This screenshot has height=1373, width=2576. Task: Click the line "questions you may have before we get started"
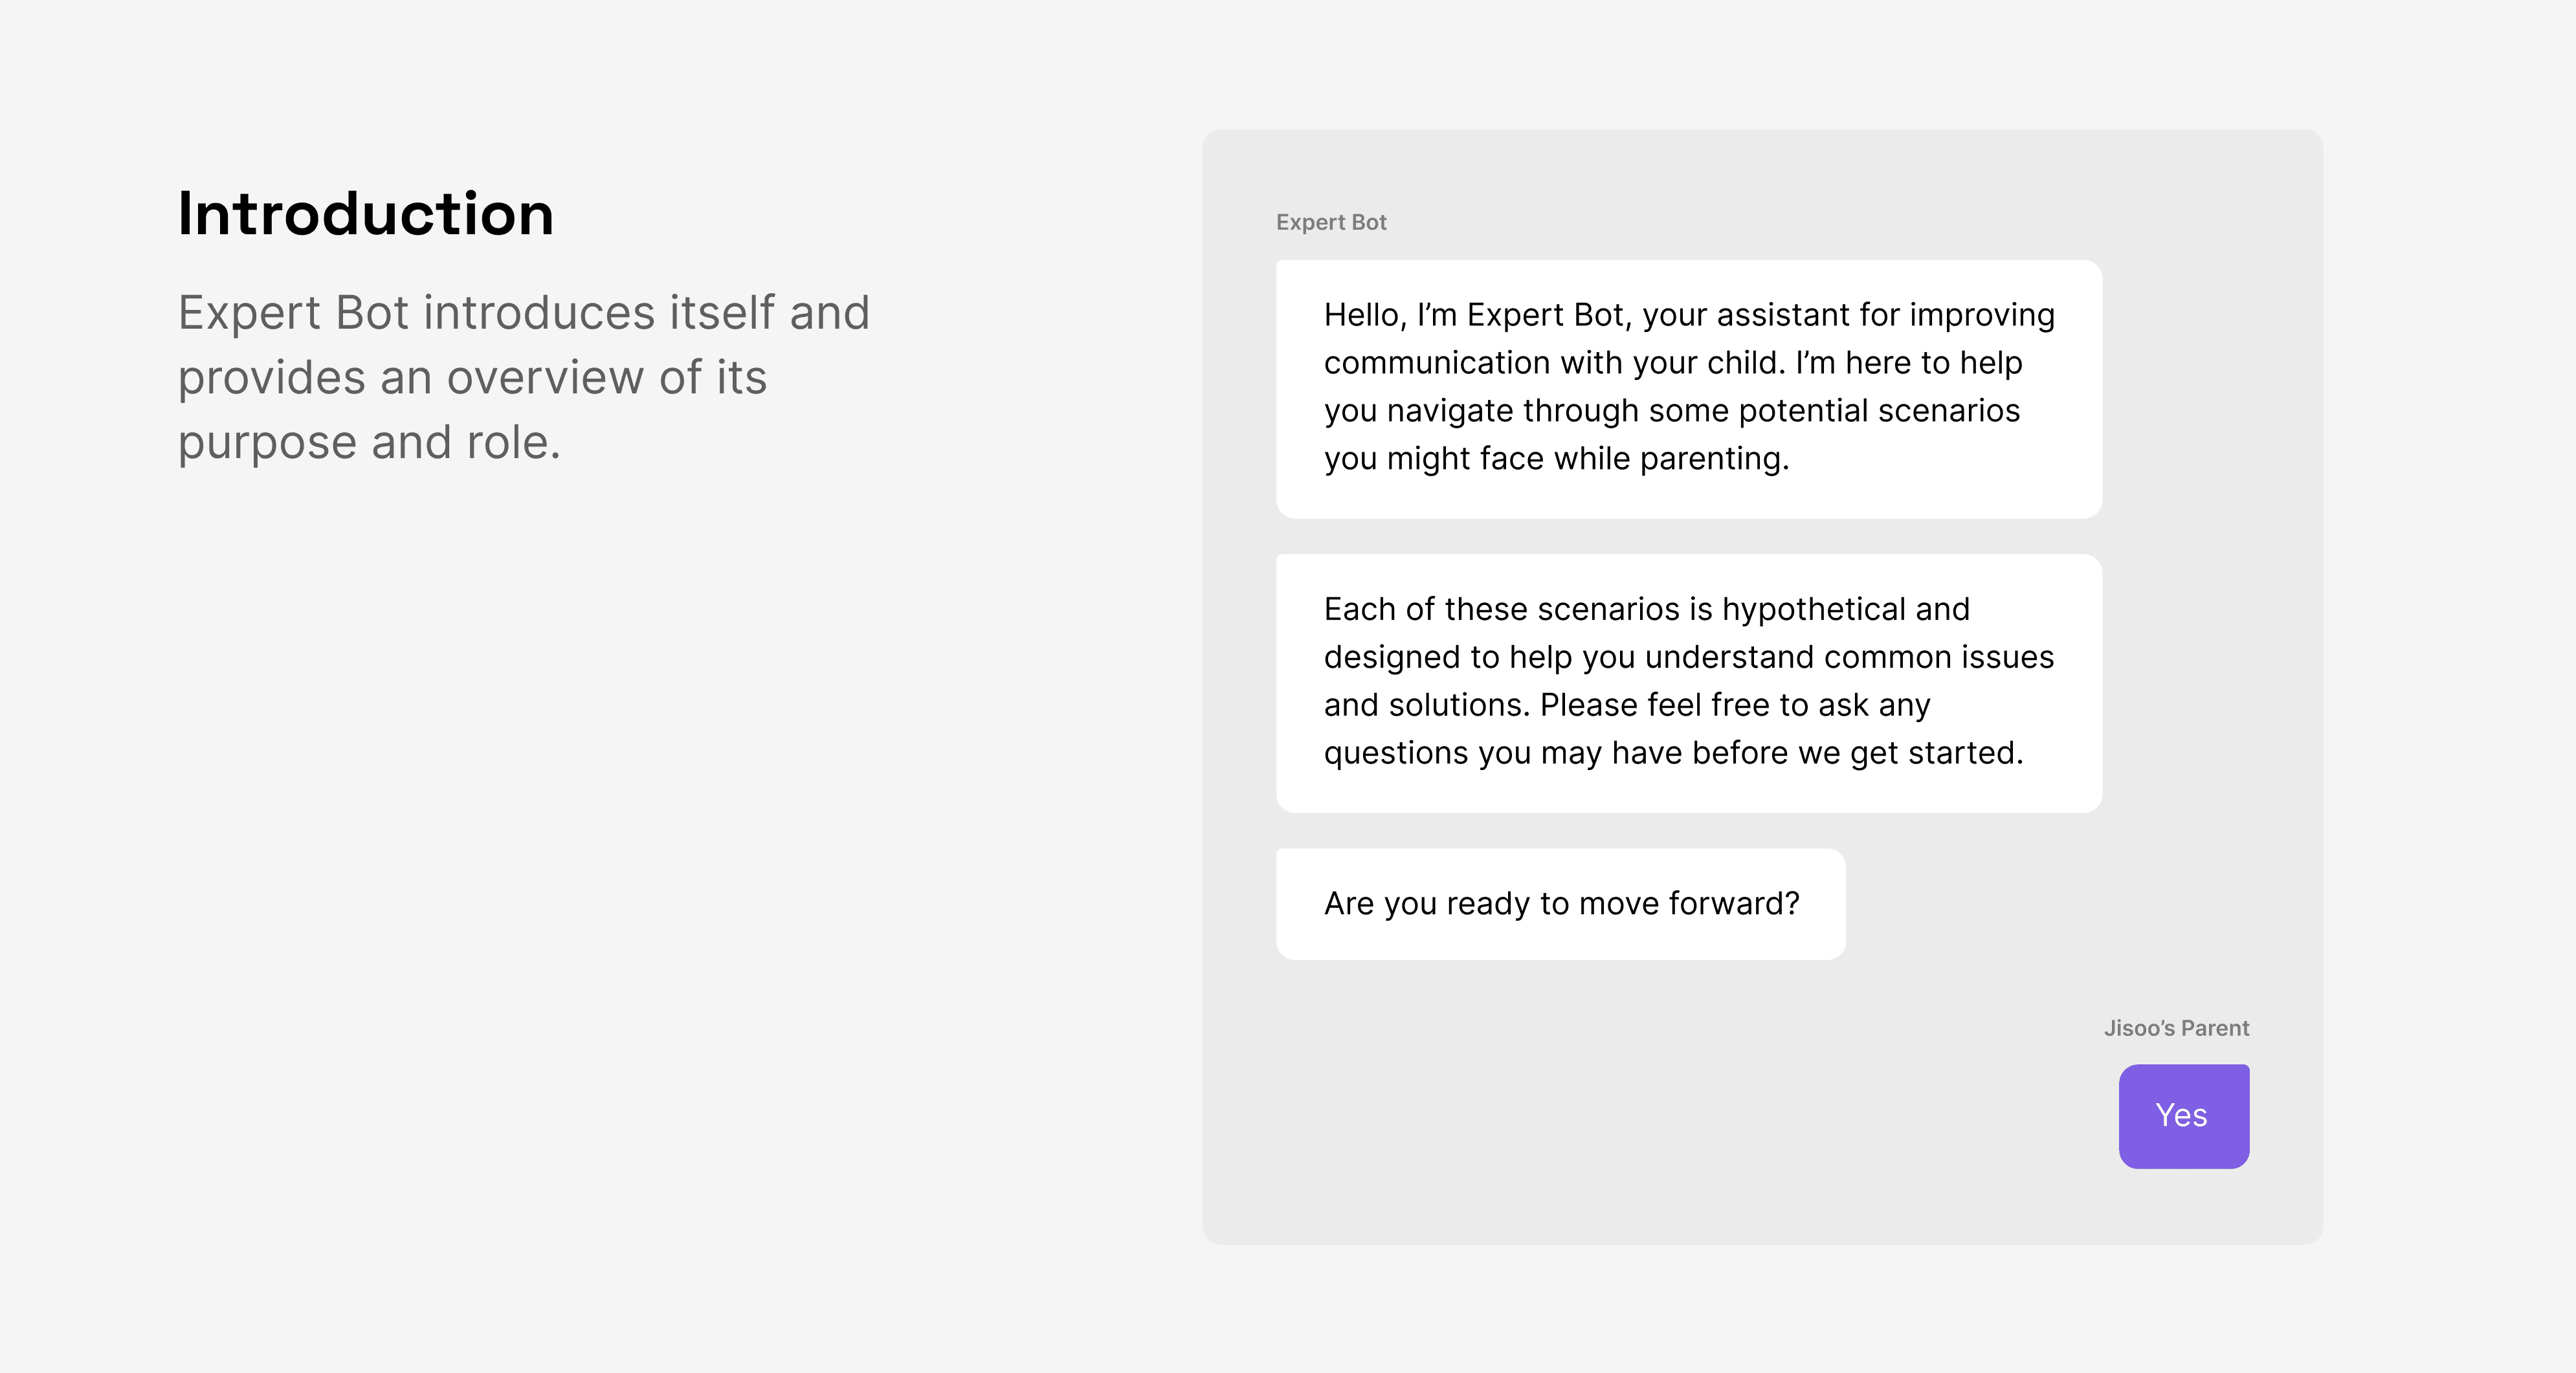click(x=1673, y=753)
